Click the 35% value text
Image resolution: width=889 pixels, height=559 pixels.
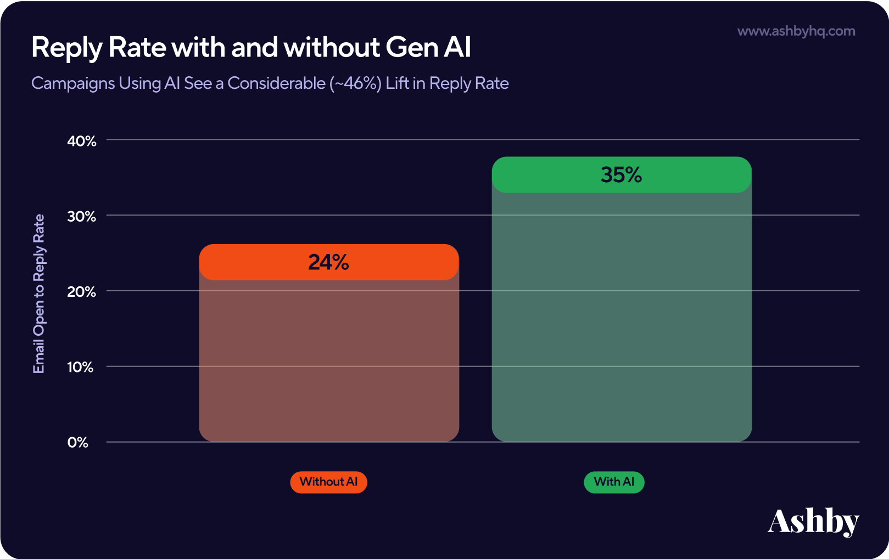[x=621, y=175]
